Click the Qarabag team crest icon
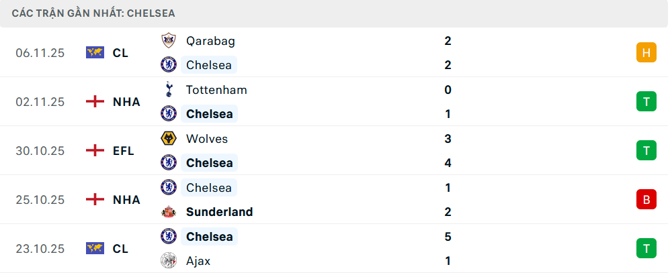 click(168, 41)
